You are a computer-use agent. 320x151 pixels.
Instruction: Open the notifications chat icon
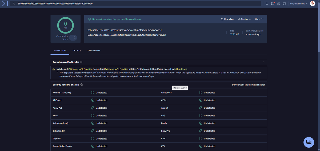[x=273, y=3]
